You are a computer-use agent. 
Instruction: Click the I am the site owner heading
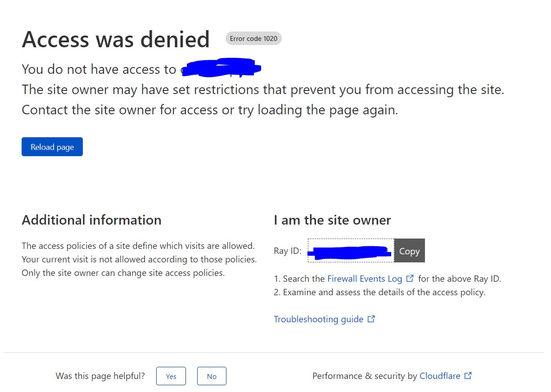coord(332,220)
